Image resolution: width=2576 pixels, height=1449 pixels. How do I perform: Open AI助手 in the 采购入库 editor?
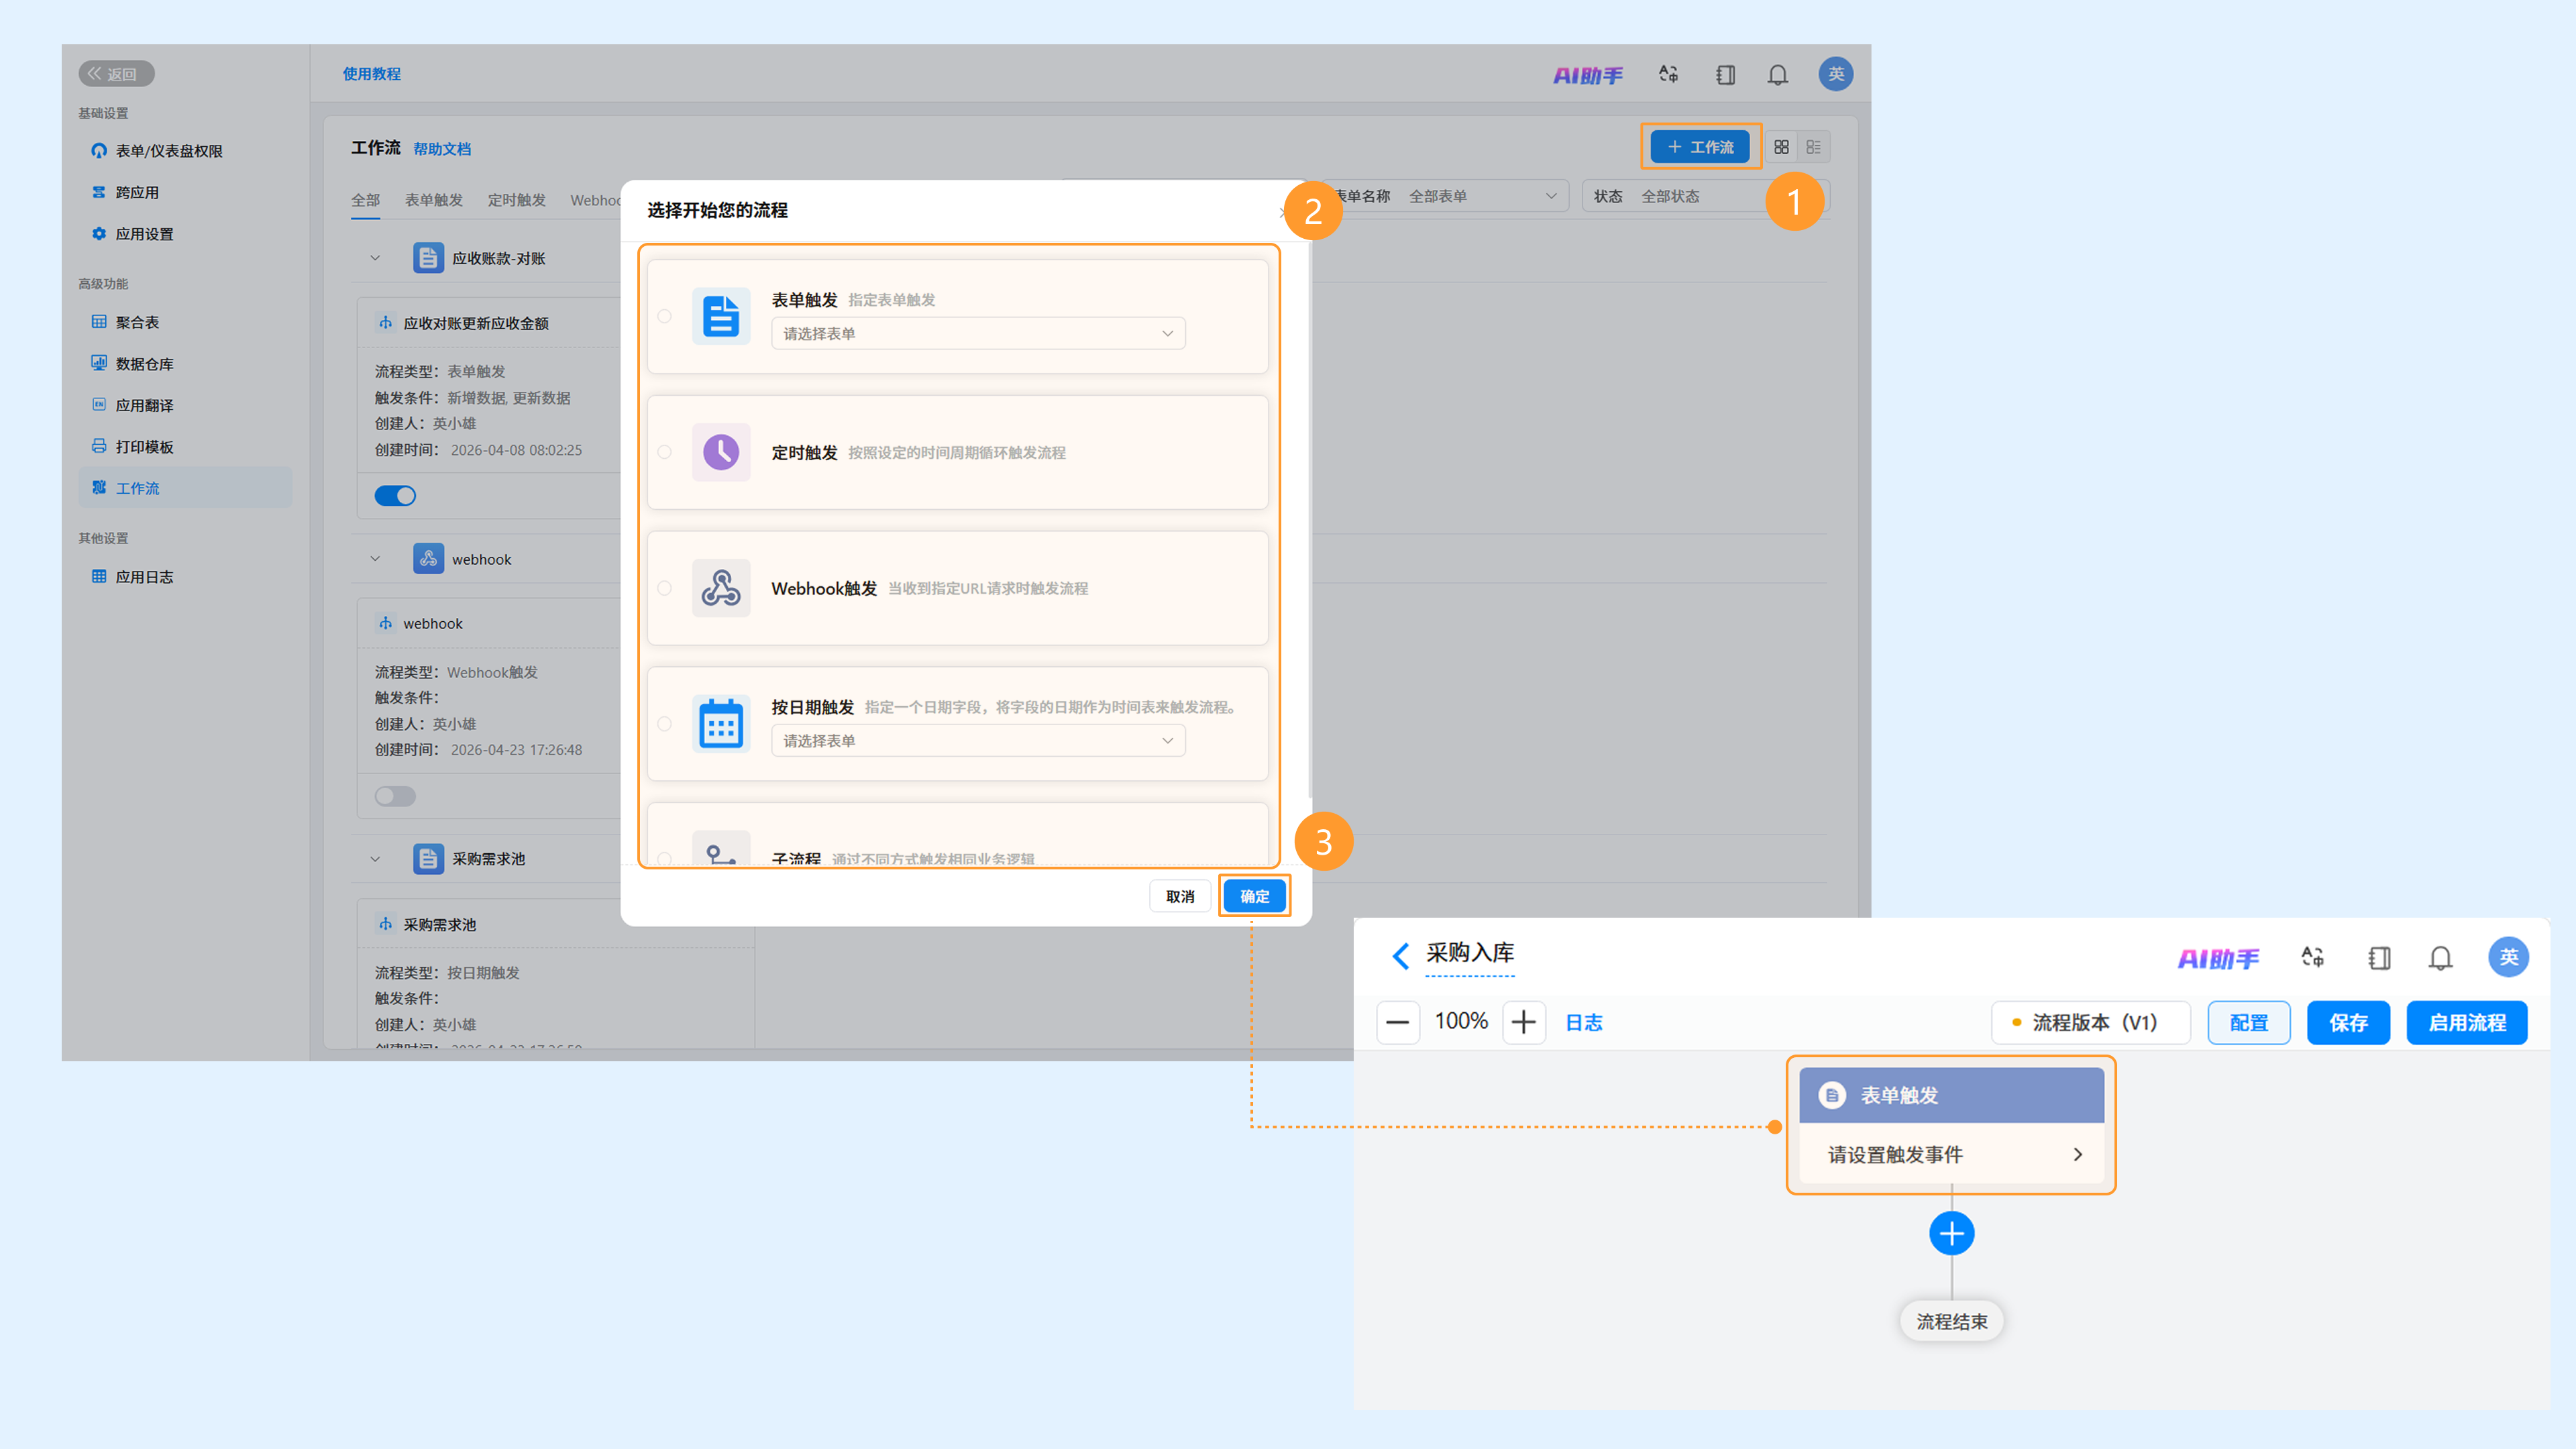(2218, 959)
